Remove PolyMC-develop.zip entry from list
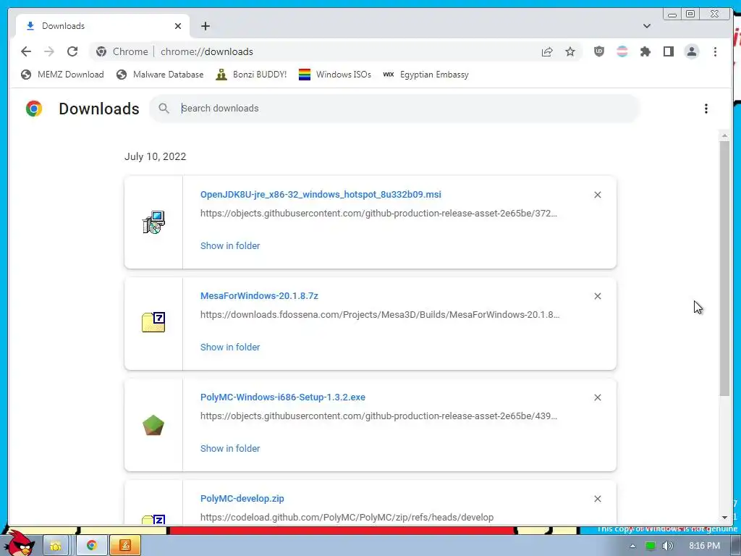741x556 pixels. [597, 499]
